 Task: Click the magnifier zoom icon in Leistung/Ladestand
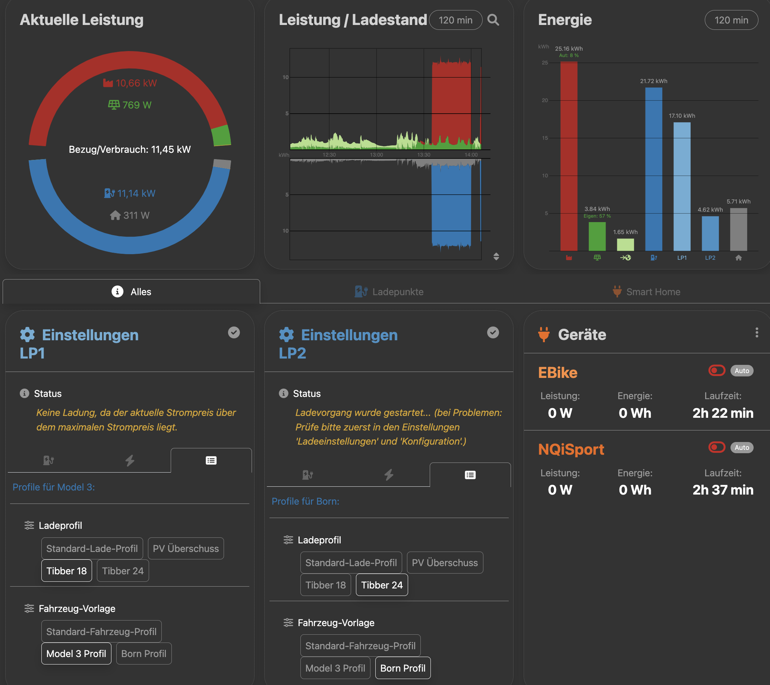(493, 20)
